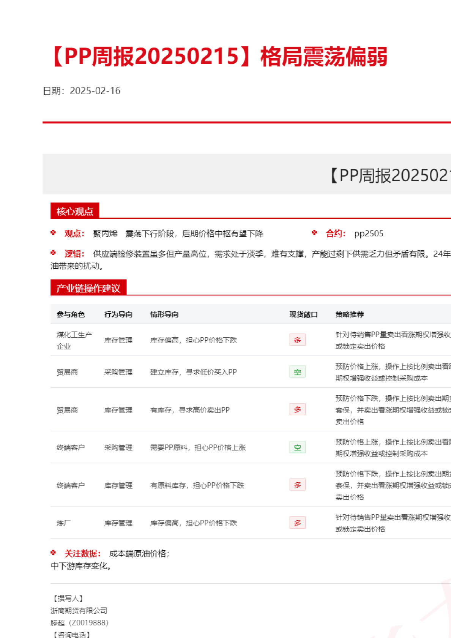Click the 多 badge in 煤化工生产企业 row
The height and width of the screenshot is (638, 451).
[297, 340]
